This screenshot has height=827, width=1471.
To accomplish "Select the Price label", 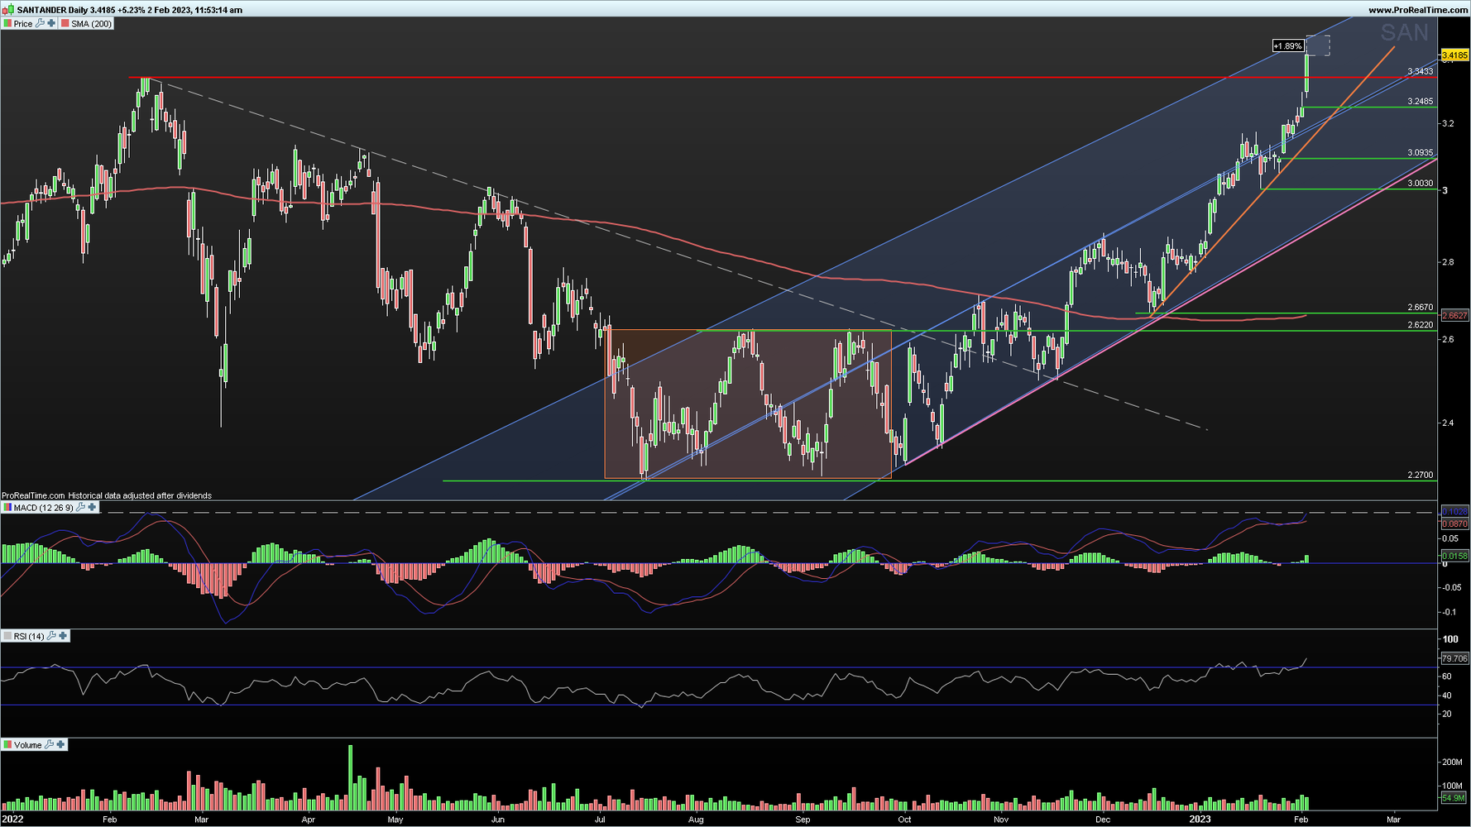I will [23, 24].
